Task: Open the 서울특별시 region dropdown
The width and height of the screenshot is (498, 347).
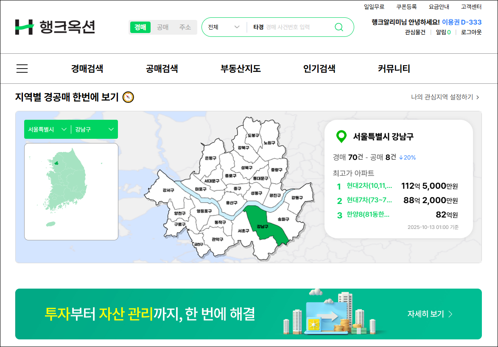Action: pos(48,129)
